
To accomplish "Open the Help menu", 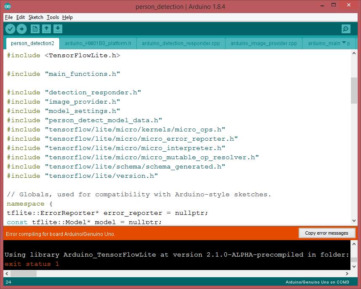I will 67,17.
